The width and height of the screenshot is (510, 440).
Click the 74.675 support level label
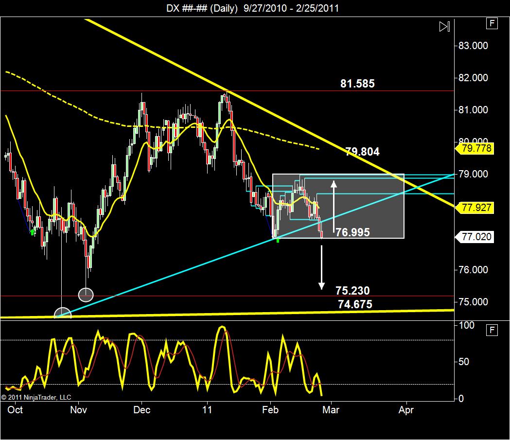coord(355,304)
